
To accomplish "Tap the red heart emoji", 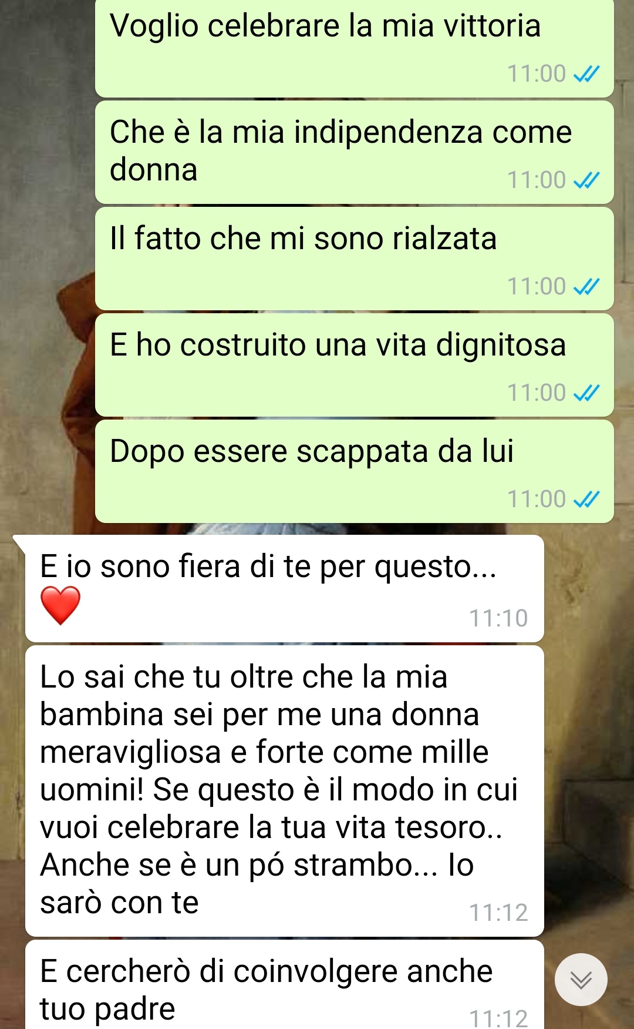I will 60,605.
